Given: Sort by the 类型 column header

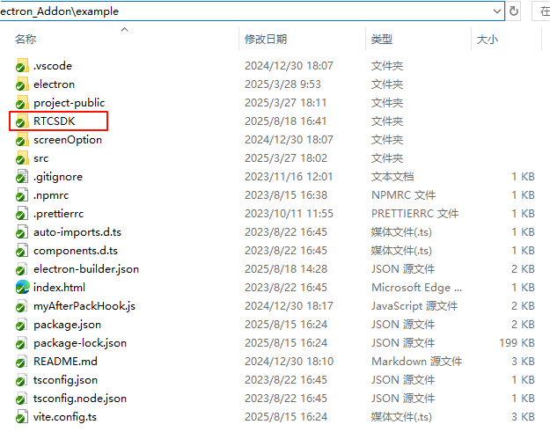Looking at the screenshot, I should coord(381,40).
